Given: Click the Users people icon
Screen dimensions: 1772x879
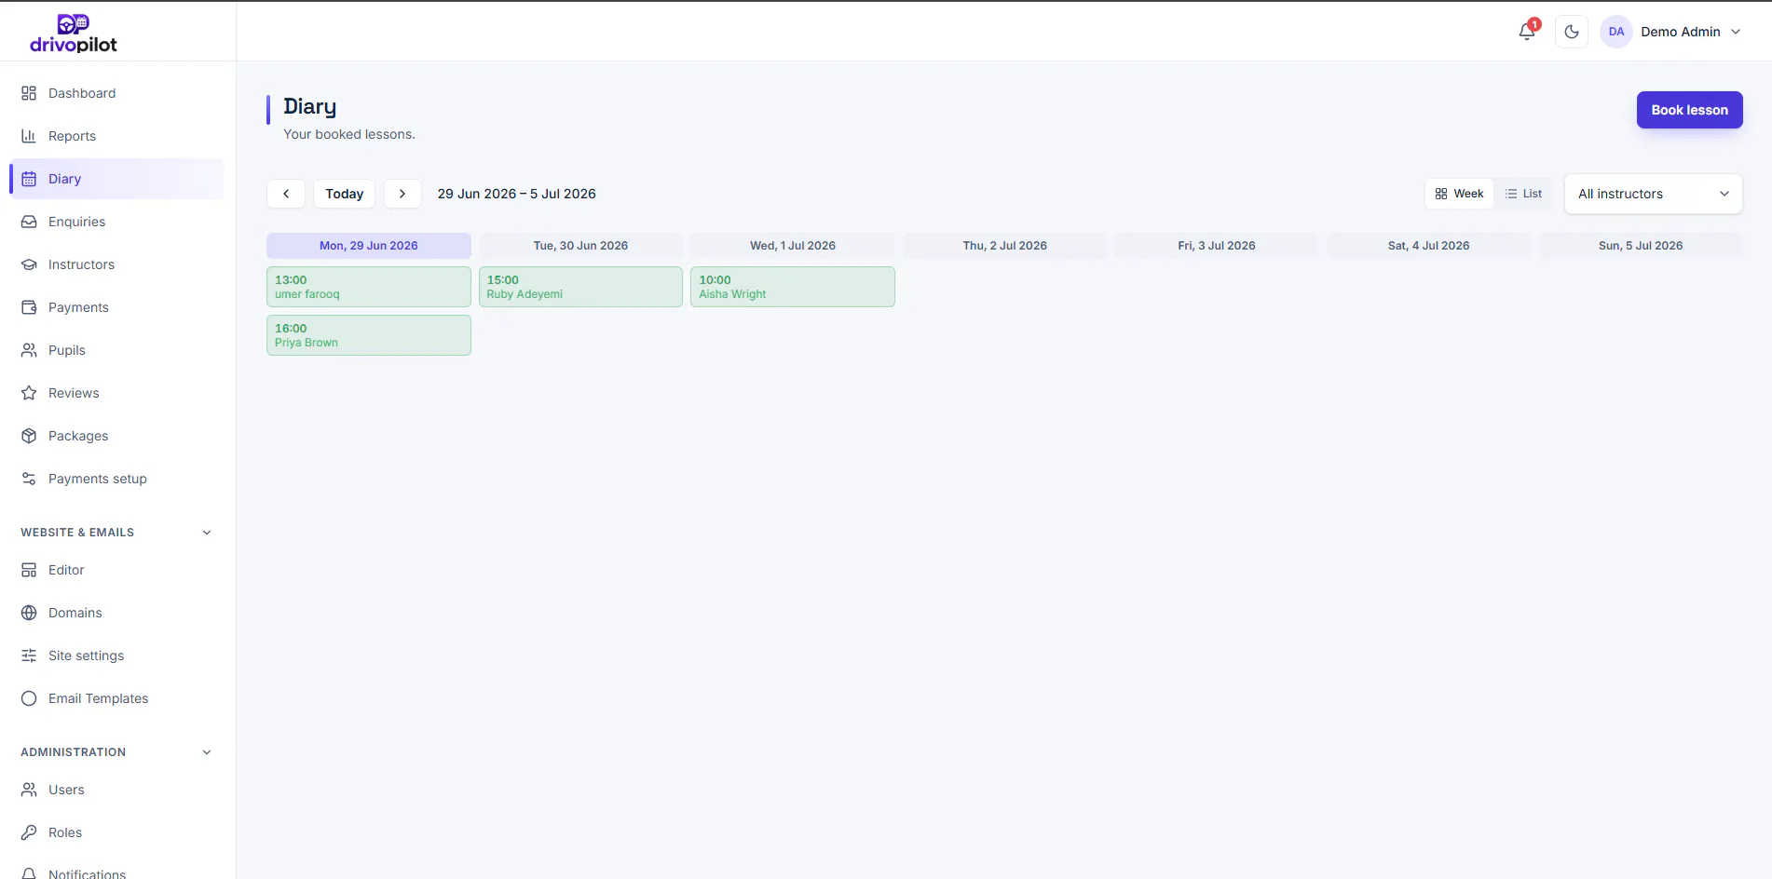Looking at the screenshot, I should (29, 790).
